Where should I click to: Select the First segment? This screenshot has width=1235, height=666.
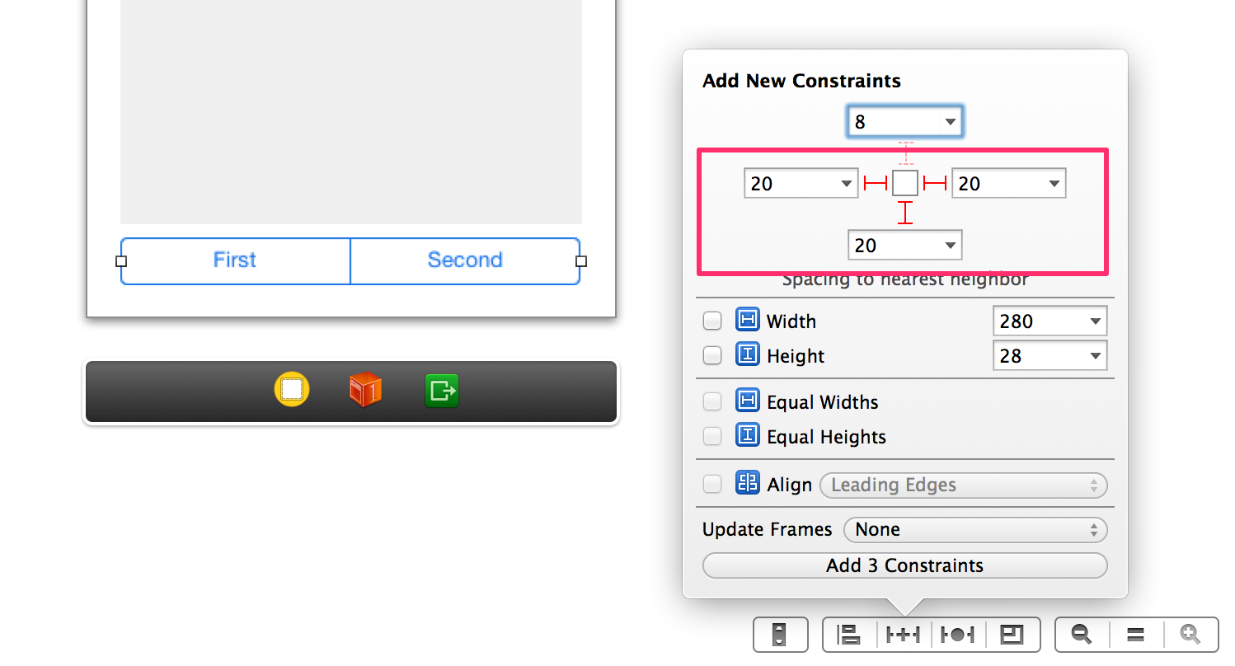(x=235, y=260)
